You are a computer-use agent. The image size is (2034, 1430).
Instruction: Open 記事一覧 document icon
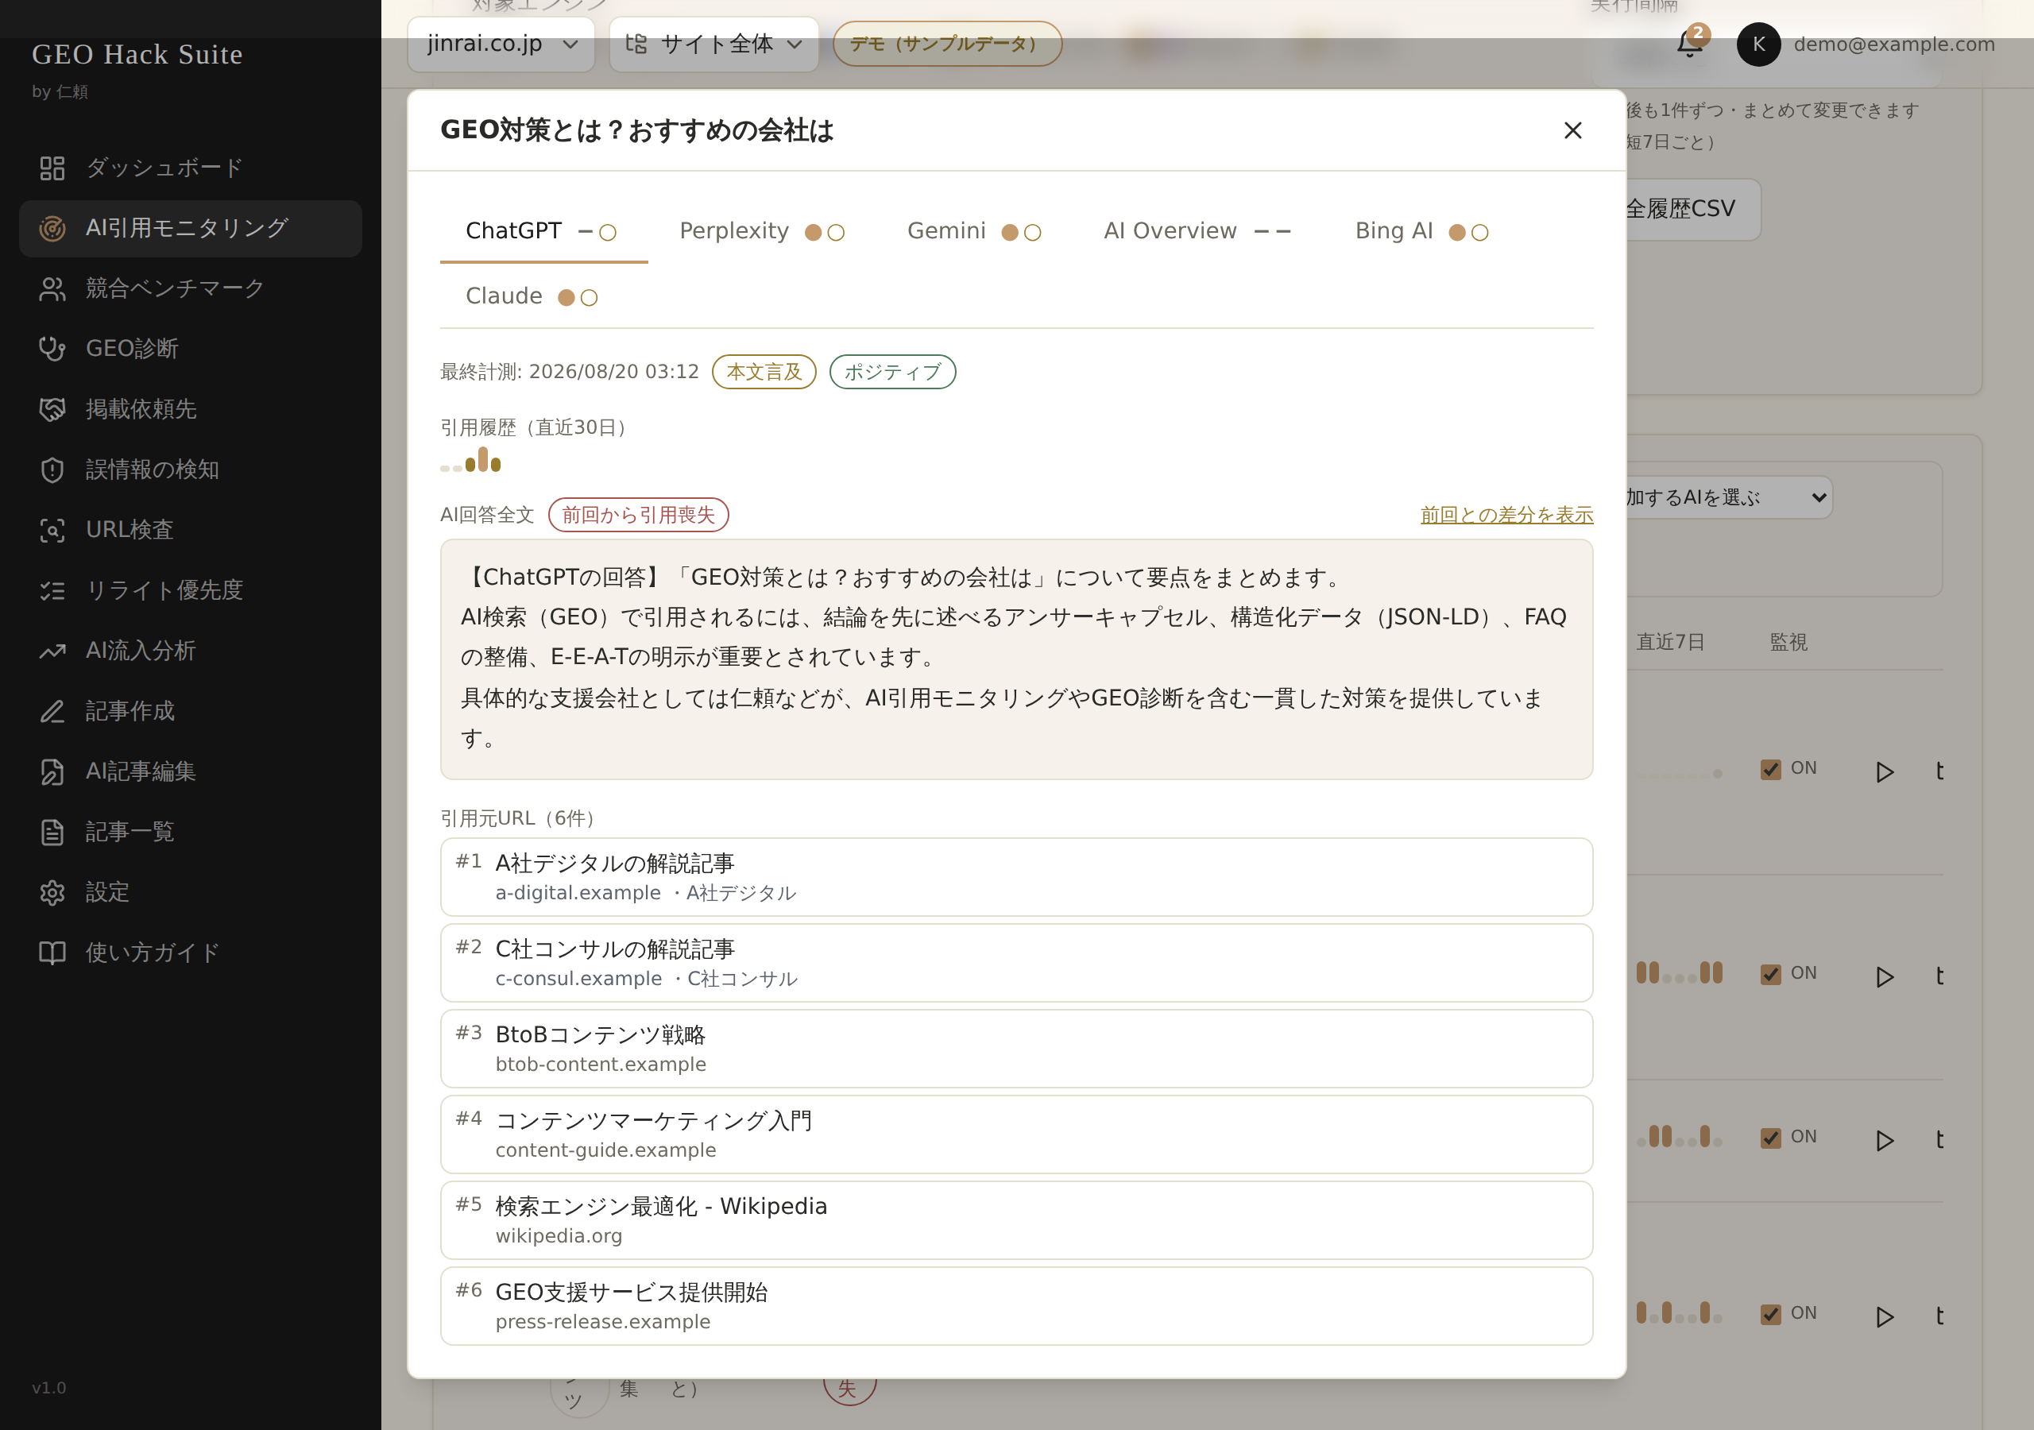[x=52, y=832]
